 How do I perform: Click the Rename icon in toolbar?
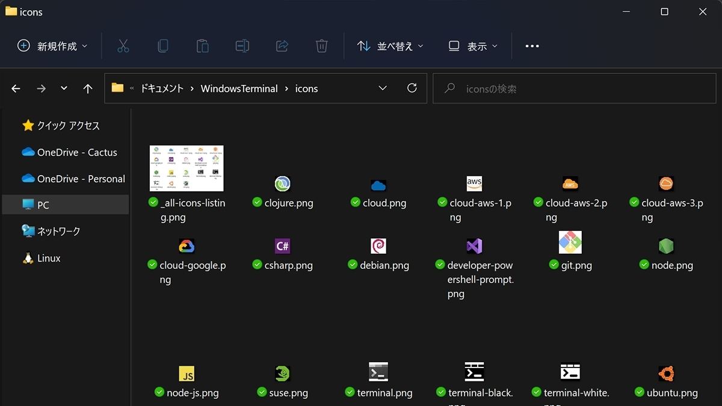pyautogui.click(x=242, y=46)
